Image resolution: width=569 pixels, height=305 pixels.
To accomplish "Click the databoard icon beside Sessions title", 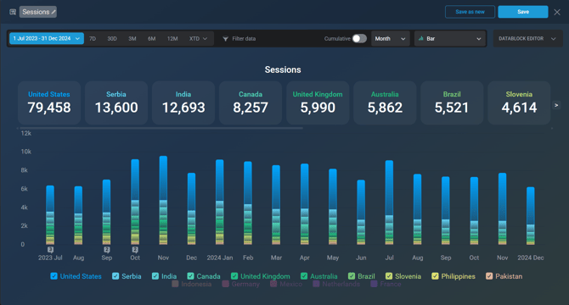I will (x=13, y=12).
